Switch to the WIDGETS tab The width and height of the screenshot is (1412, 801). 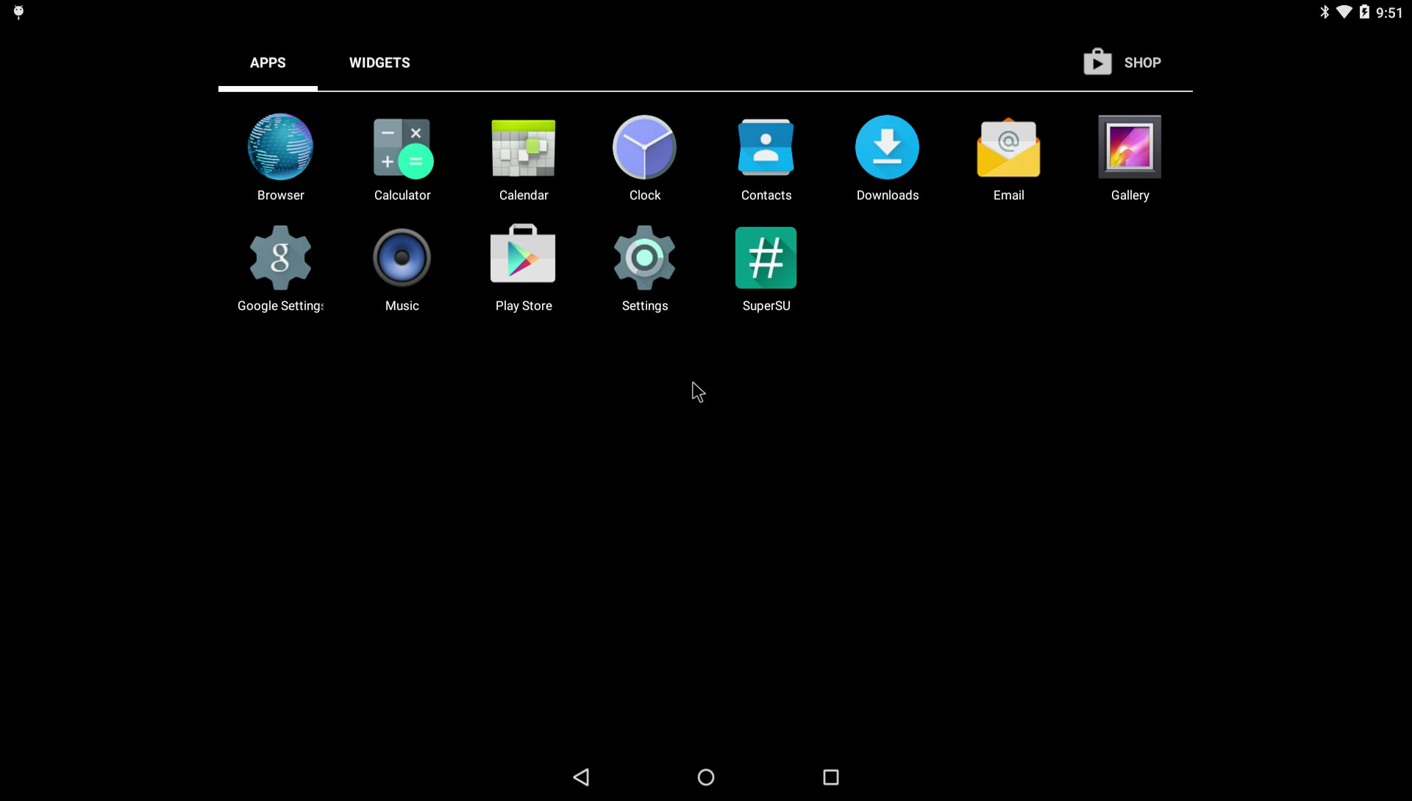tap(379, 62)
